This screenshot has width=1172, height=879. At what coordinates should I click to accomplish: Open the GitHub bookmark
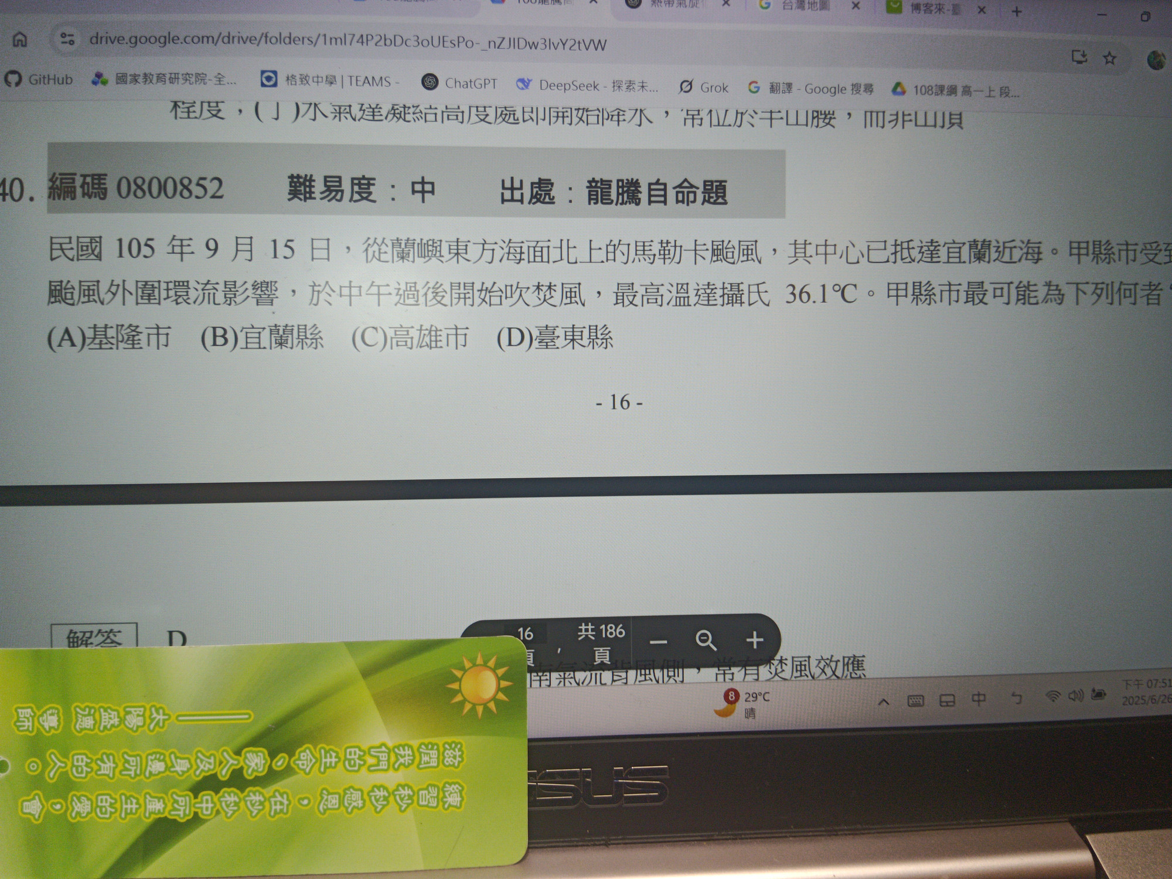pyautogui.click(x=39, y=79)
